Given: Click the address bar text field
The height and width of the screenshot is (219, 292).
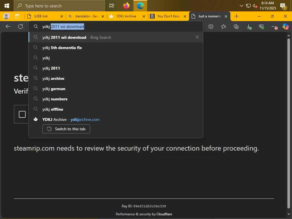Looking at the screenshot, I should 115,27.
